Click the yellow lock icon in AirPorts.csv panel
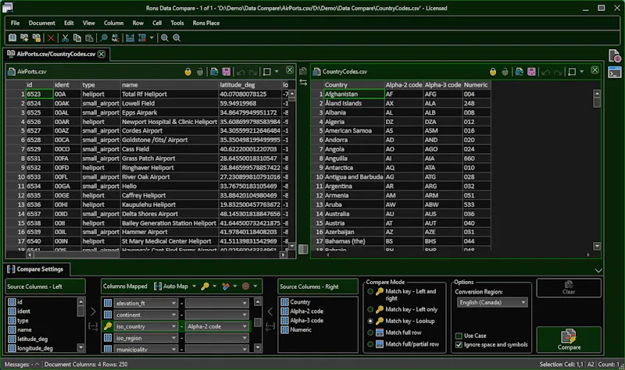This screenshot has height=370, width=625. click(x=187, y=72)
